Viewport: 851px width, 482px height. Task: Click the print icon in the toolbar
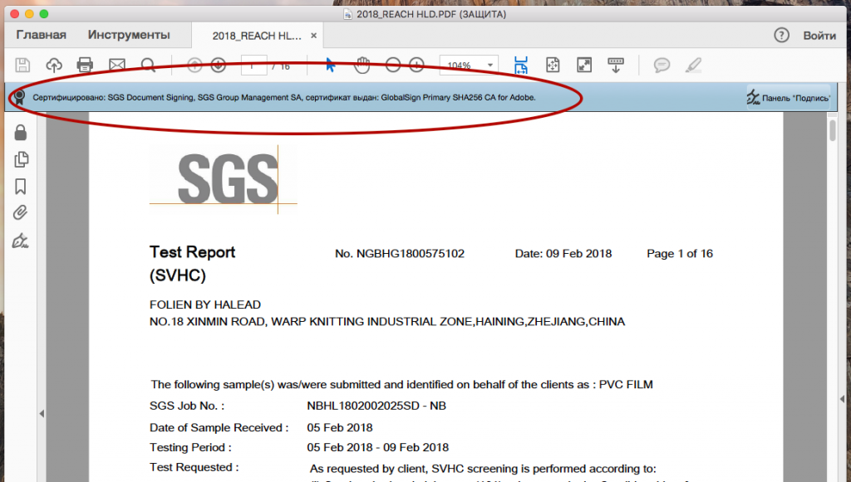pos(85,65)
